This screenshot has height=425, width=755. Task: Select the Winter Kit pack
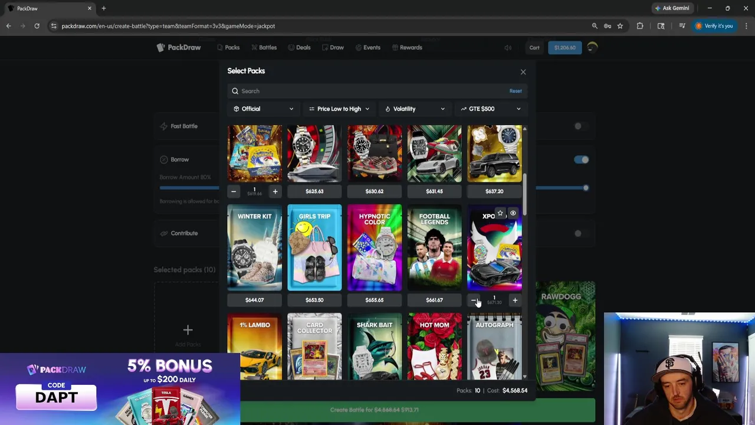pyautogui.click(x=255, y=248)
